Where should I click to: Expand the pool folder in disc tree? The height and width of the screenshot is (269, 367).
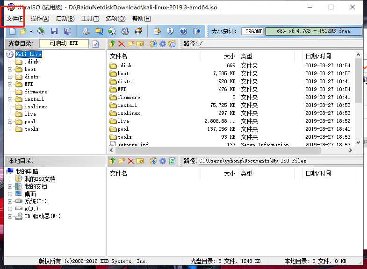coord(10,121)
